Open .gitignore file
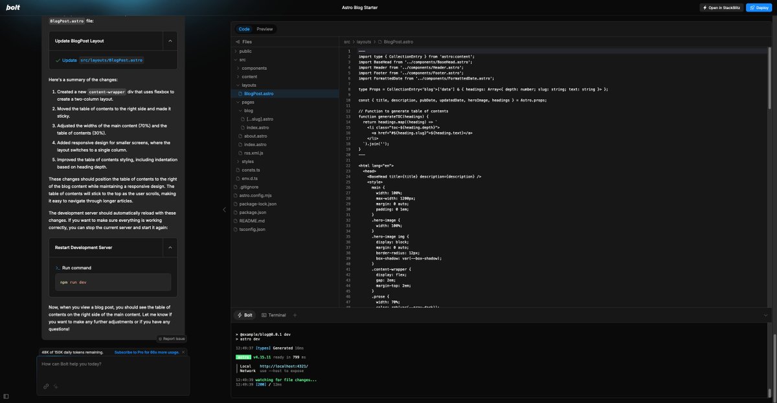Image resolution: width=777 pixels, height=403 pixels. point(286,186)
